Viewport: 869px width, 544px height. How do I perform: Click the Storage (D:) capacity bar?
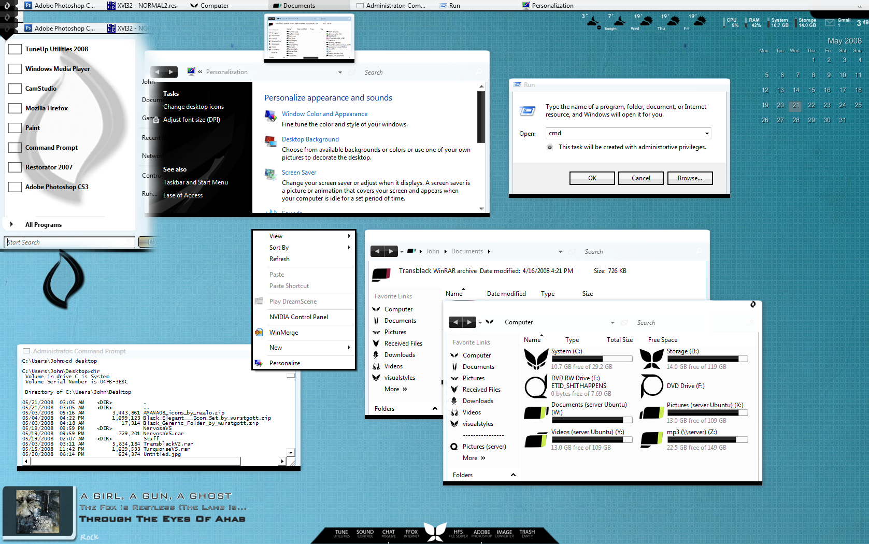[x=707, y=359]
